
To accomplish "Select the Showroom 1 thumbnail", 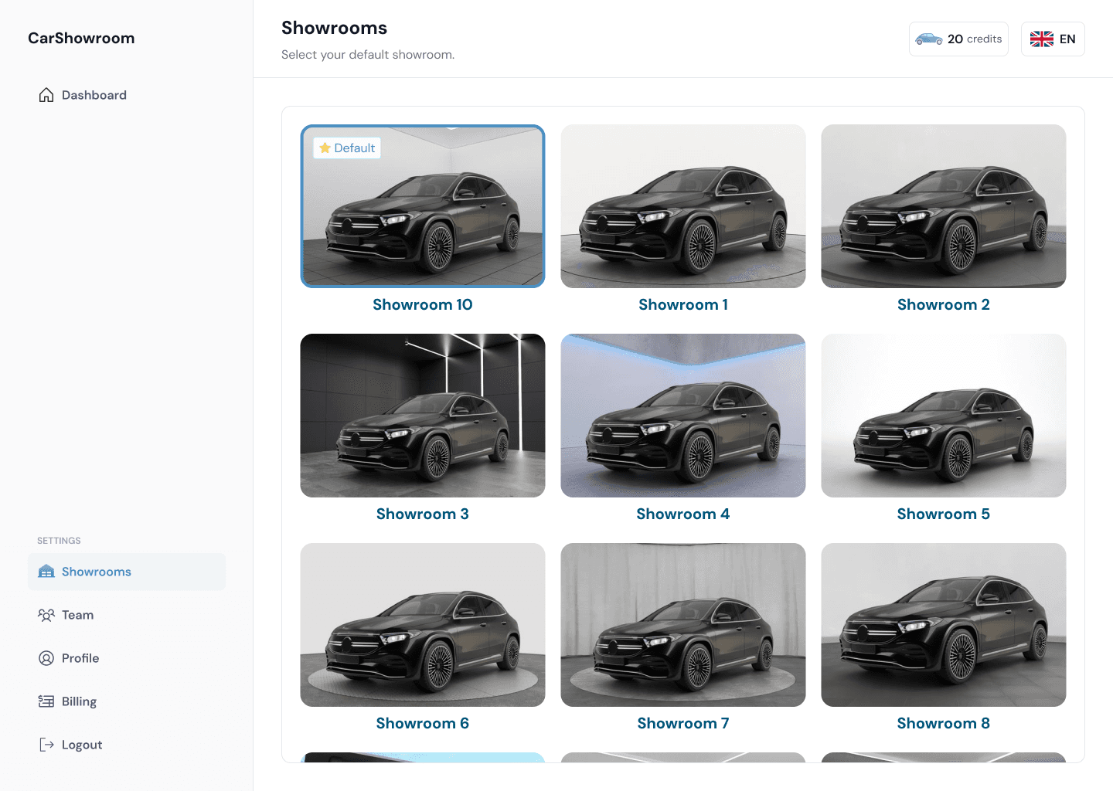I will click(683, 206).
